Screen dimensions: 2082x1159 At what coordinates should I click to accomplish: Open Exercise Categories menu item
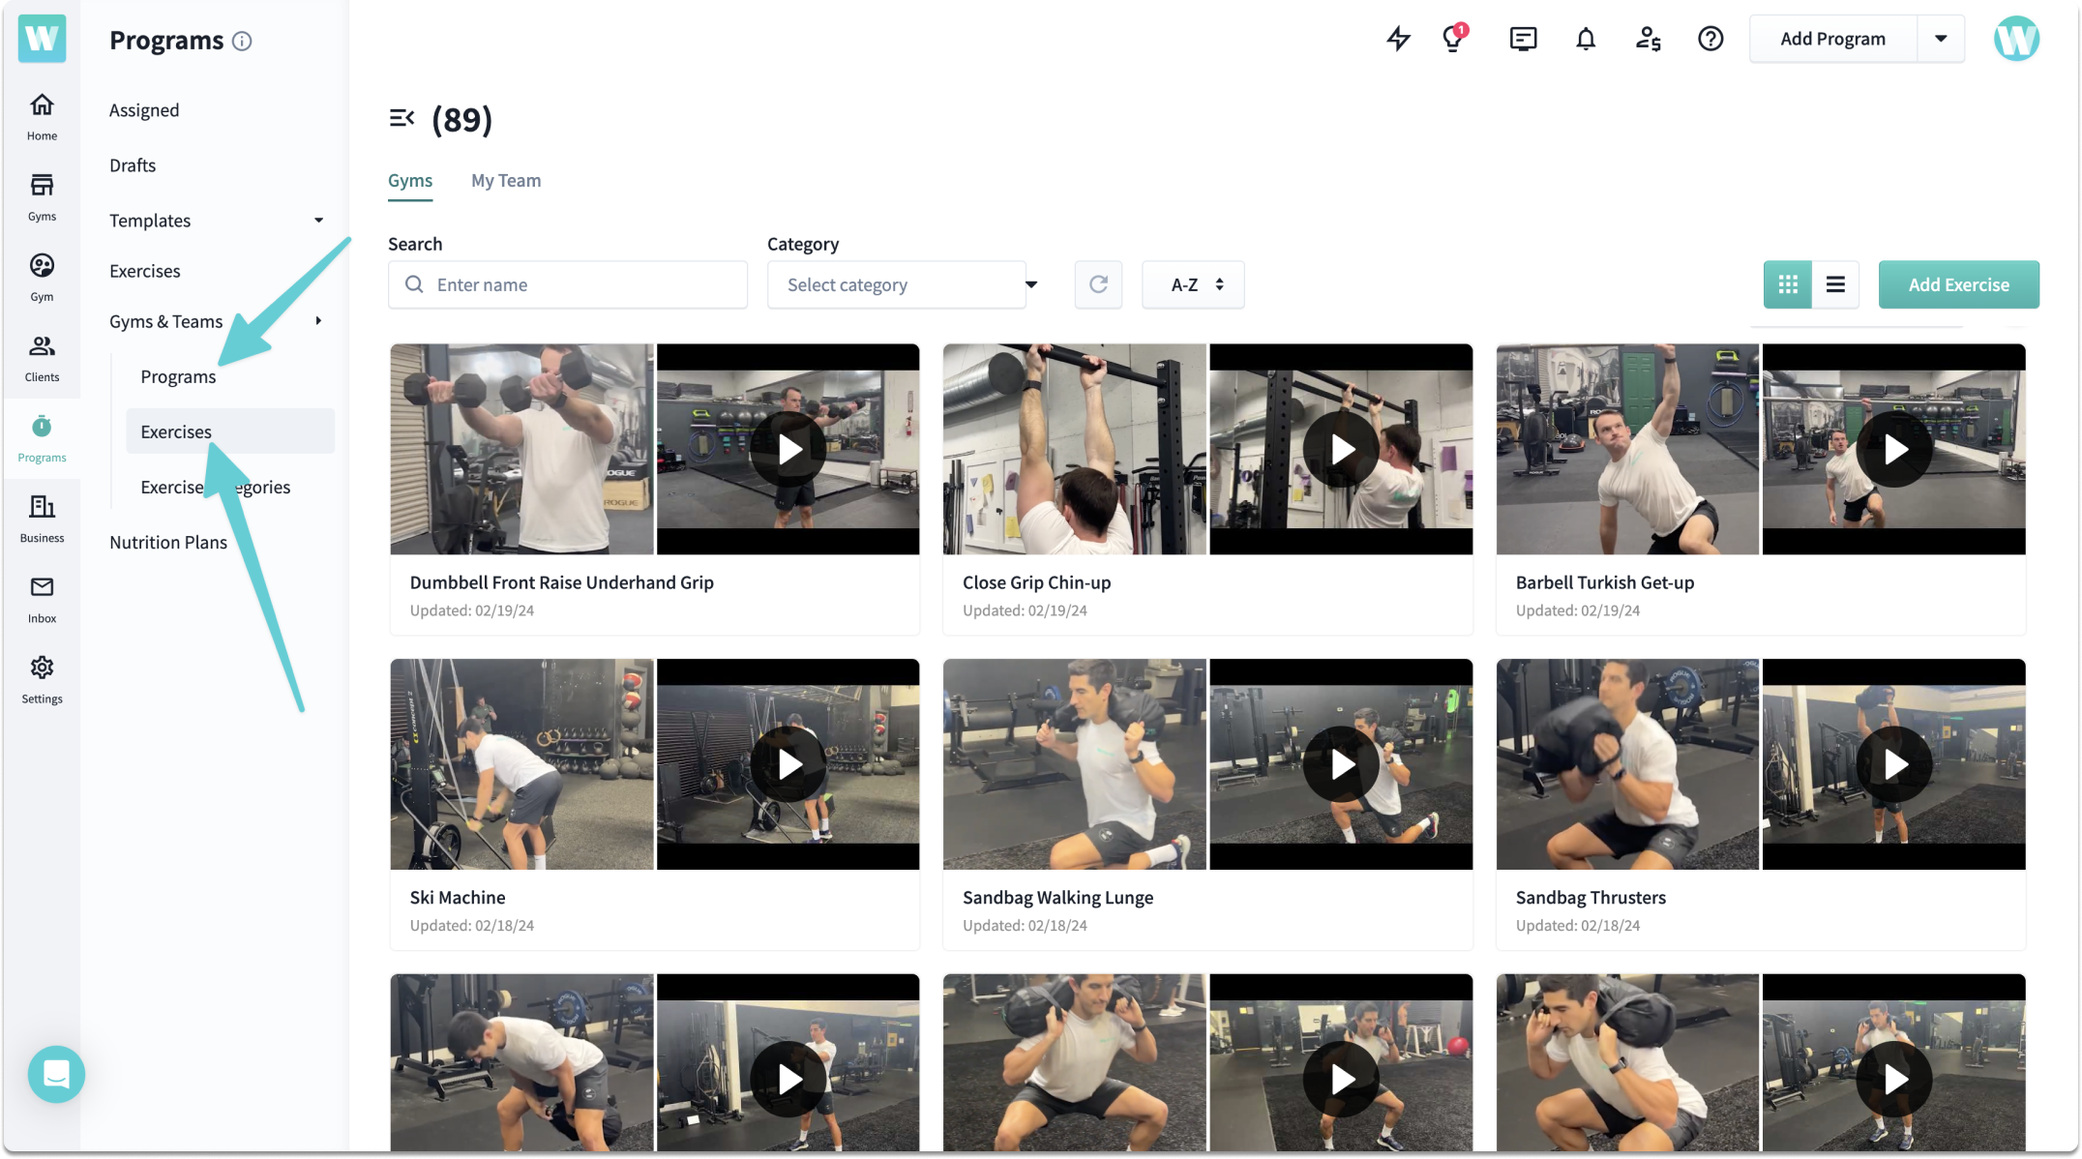click(x=216, y=487)
